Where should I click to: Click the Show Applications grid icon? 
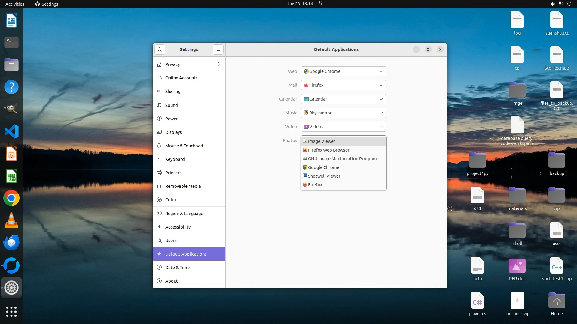coord(11,312)
